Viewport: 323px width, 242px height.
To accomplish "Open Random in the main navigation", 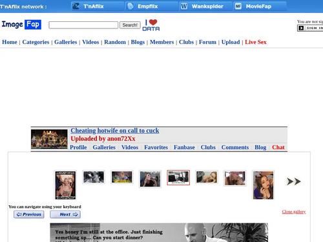I will click(x=115, y=42).
